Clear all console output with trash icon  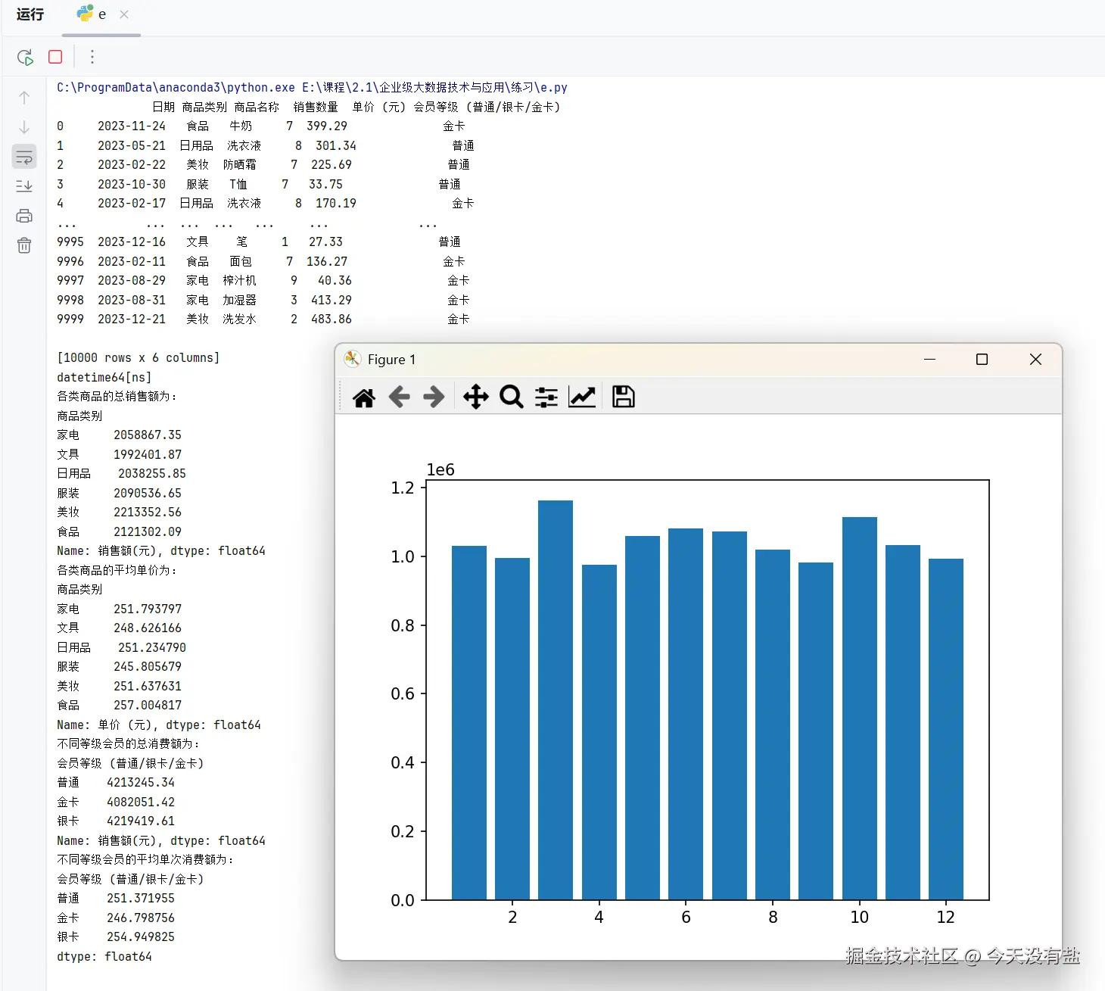24,245
